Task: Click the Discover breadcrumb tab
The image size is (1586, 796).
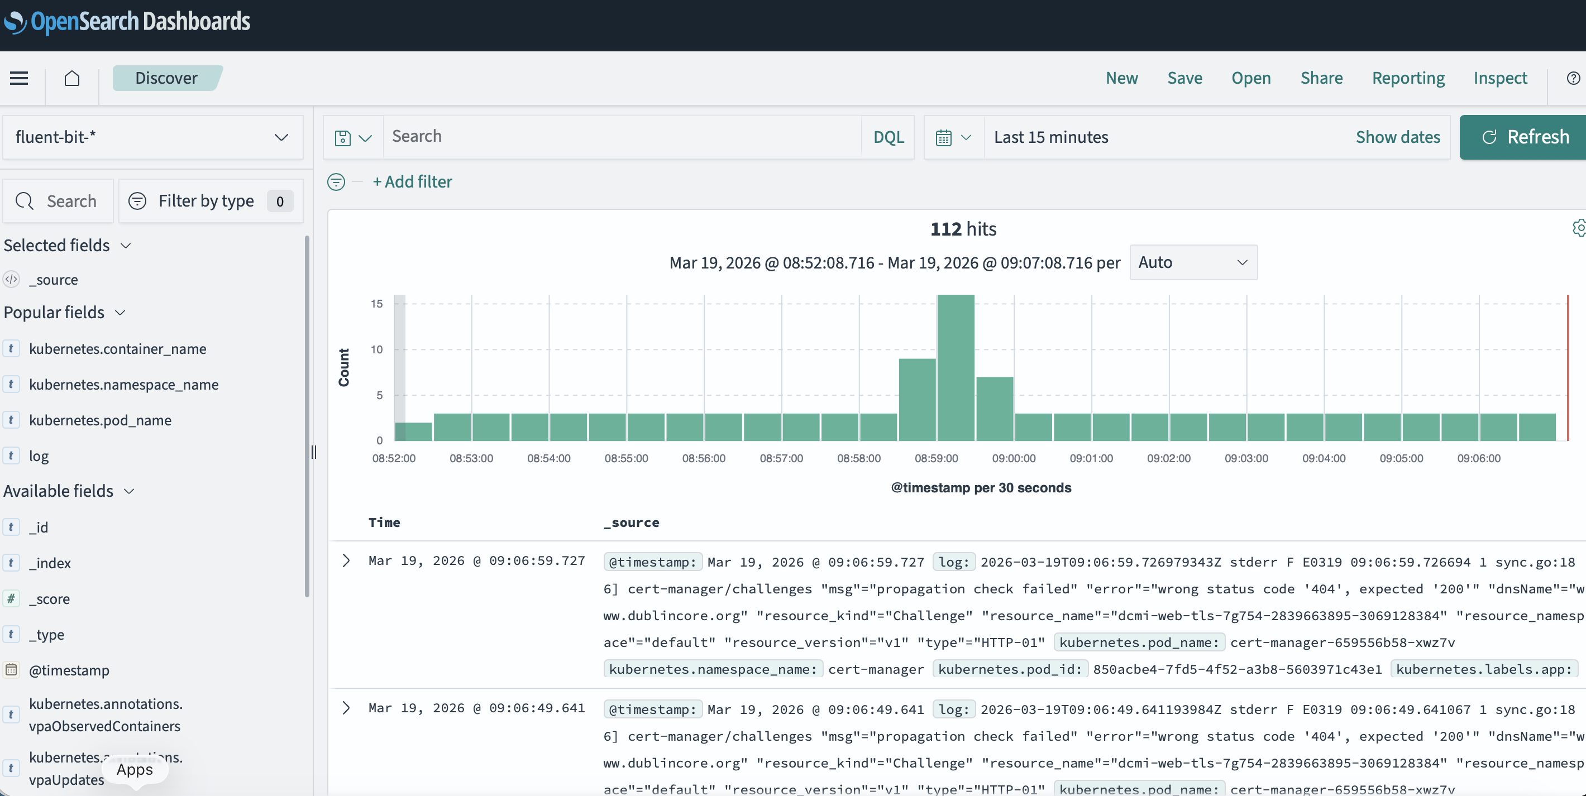Action: point(167,78)
